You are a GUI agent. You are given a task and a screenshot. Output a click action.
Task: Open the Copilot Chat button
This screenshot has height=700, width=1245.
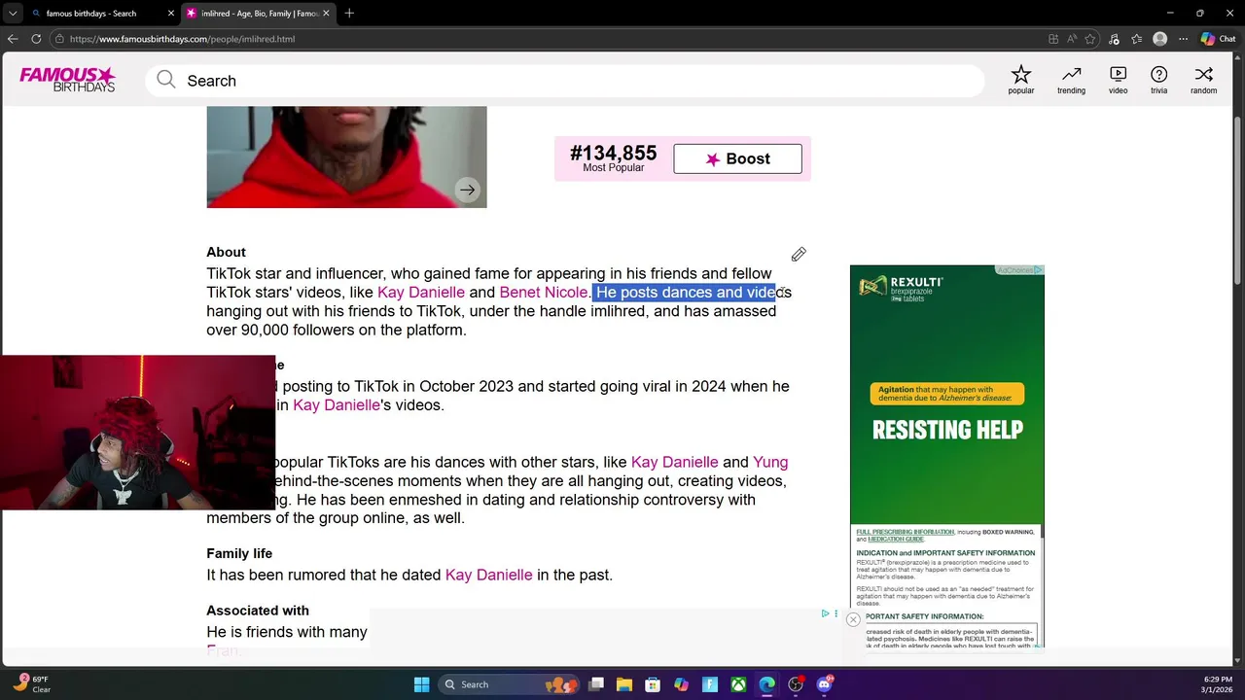1218,39
